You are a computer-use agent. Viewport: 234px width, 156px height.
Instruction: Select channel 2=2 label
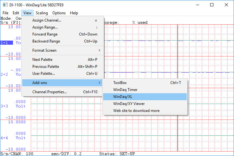click(4, 74)
